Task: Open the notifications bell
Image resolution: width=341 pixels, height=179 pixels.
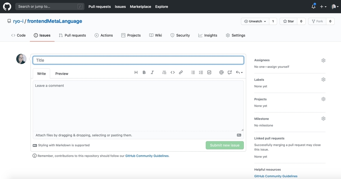Action: (x=313, y=6)
